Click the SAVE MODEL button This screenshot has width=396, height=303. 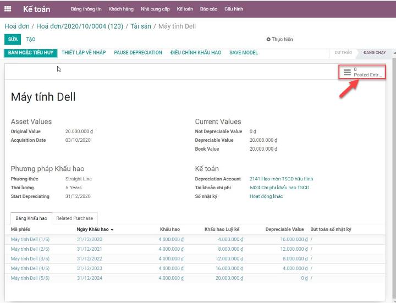tap(243, 53)
